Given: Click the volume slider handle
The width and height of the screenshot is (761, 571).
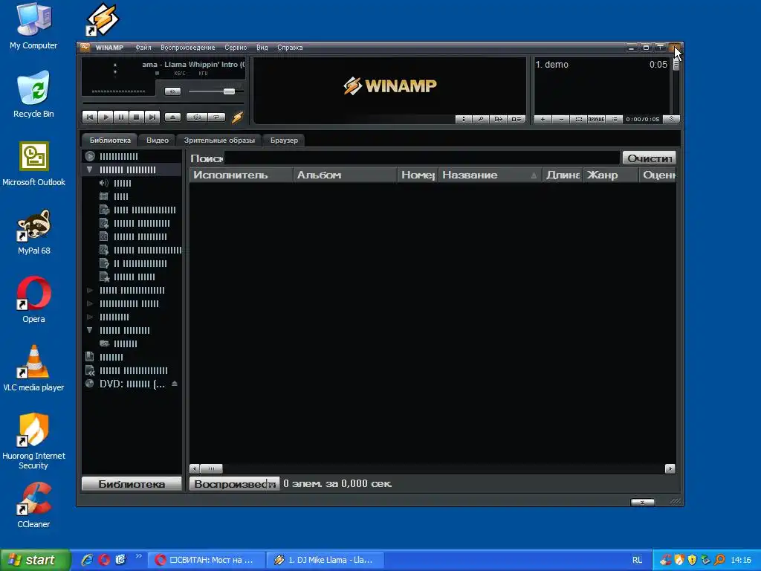Looking at the screenshot, I should click(x=229, y=91).
